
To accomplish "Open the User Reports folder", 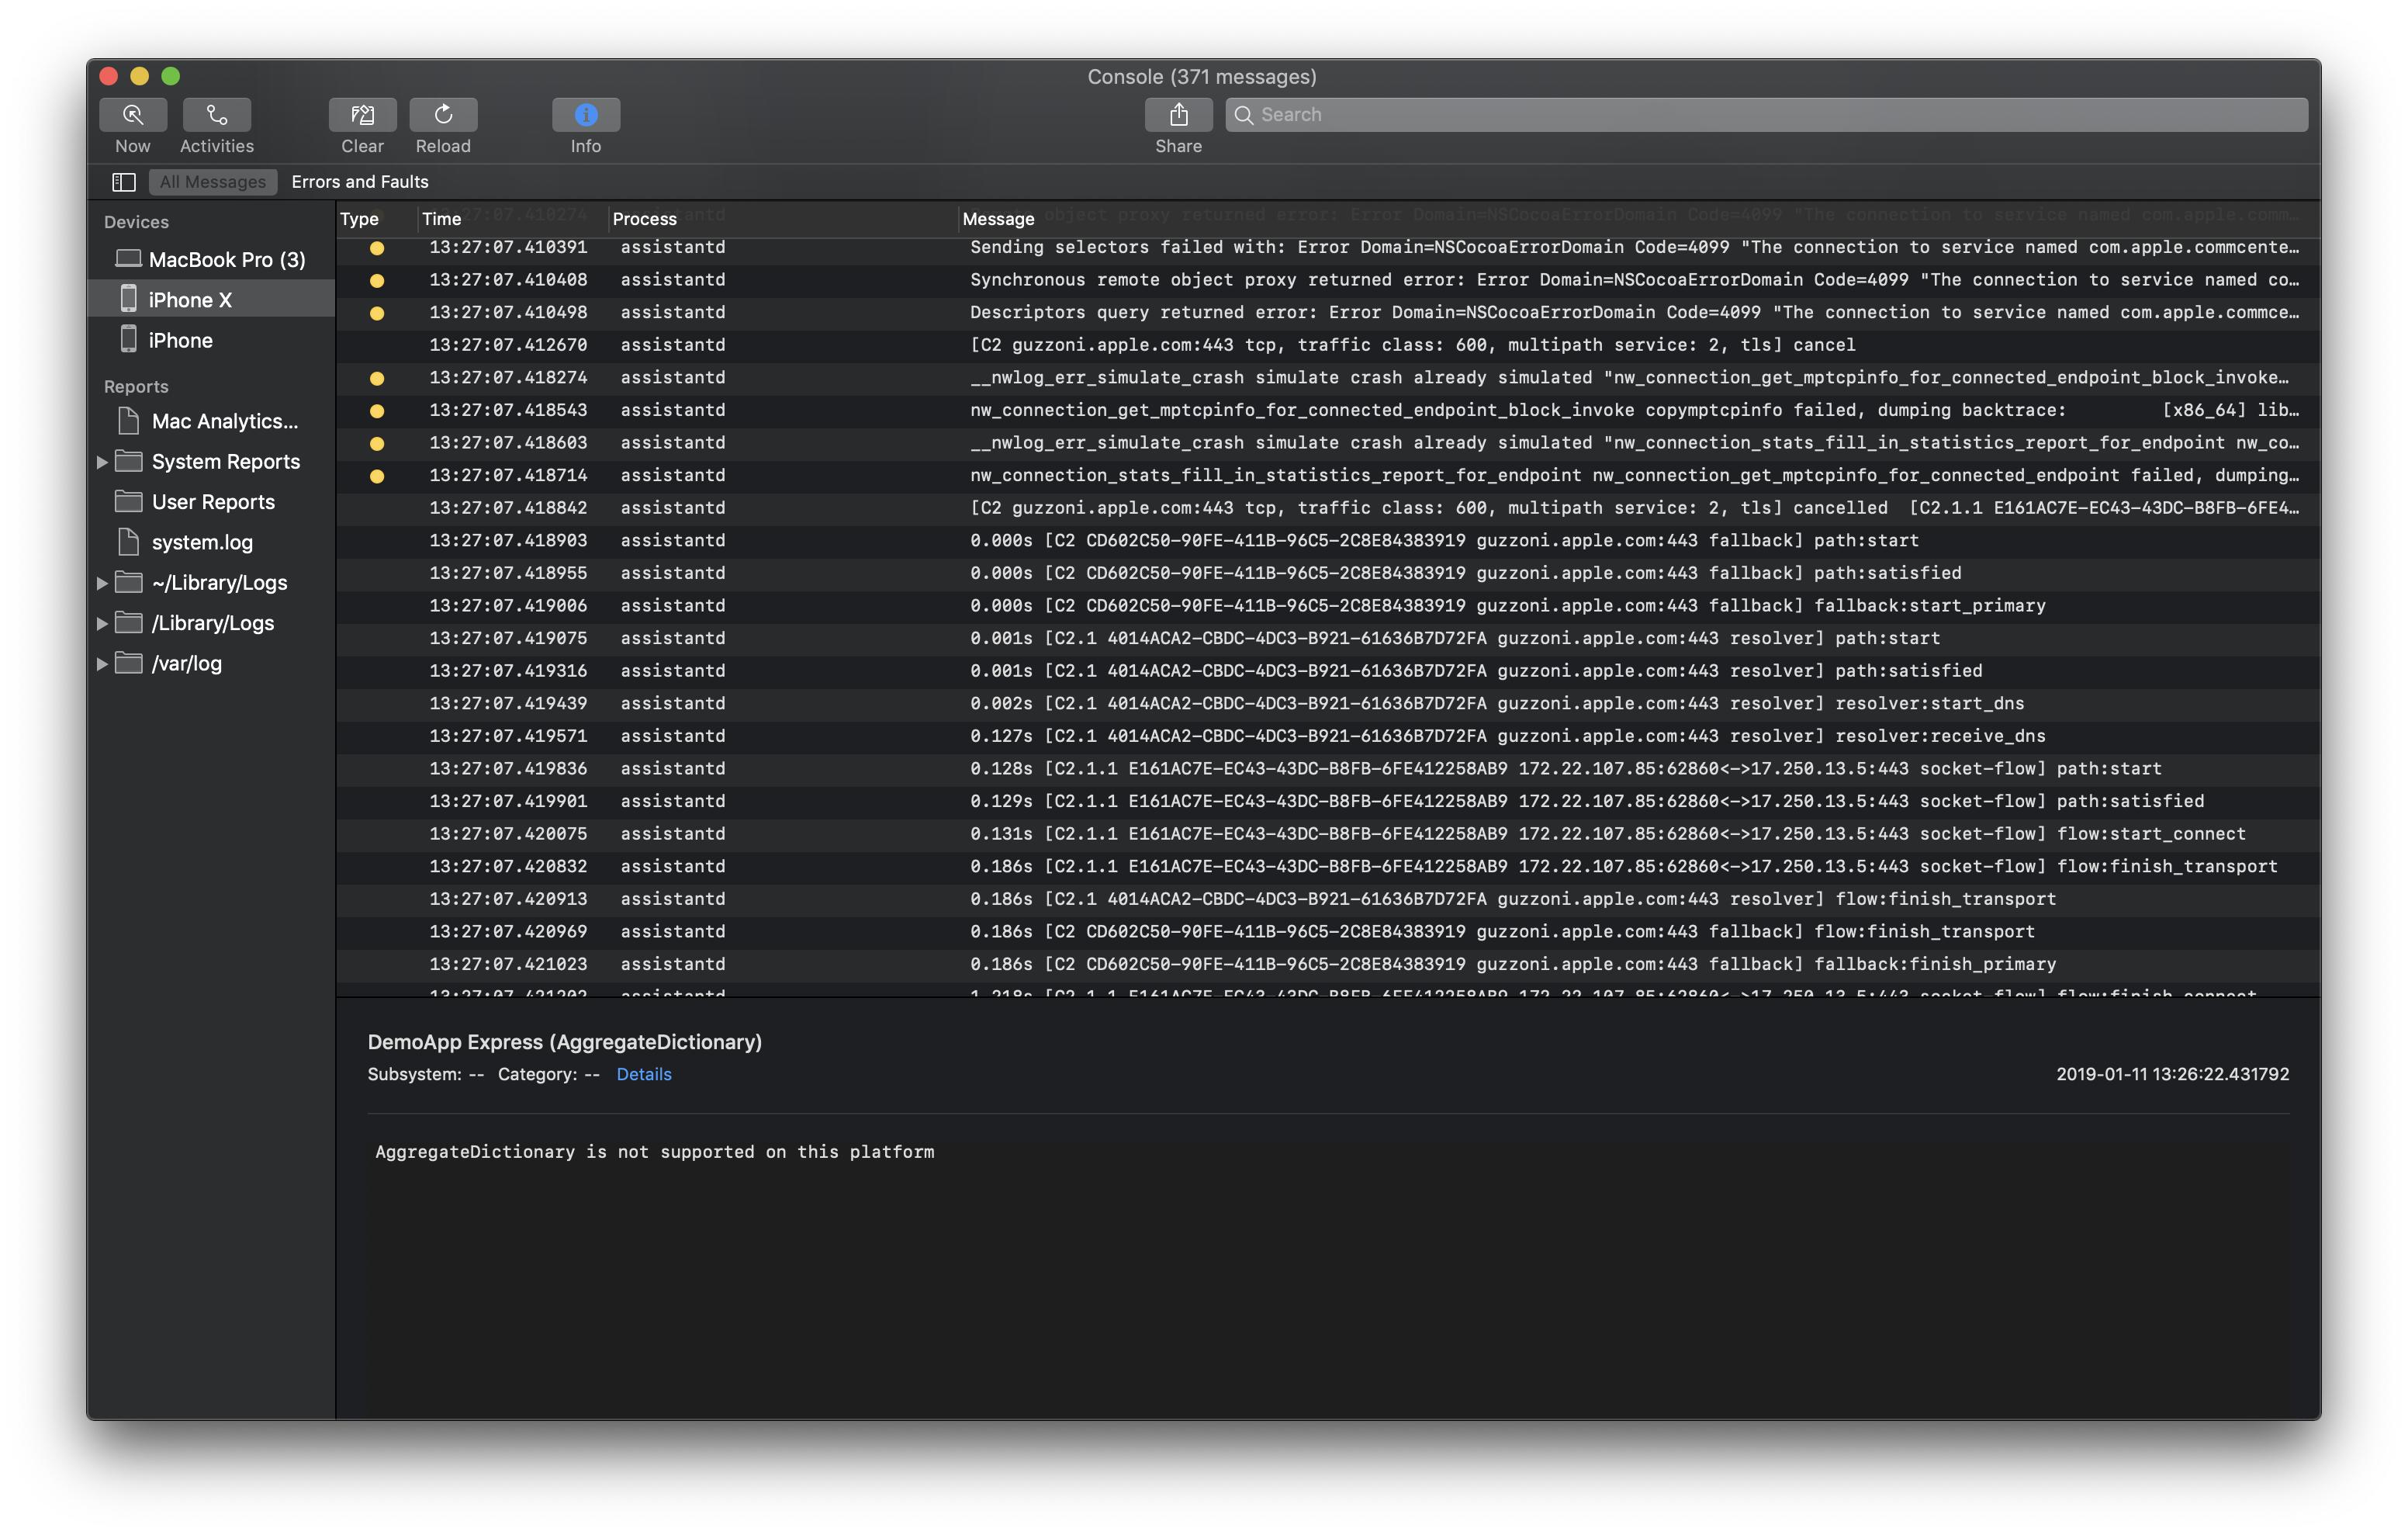I will tap(212, 502).
